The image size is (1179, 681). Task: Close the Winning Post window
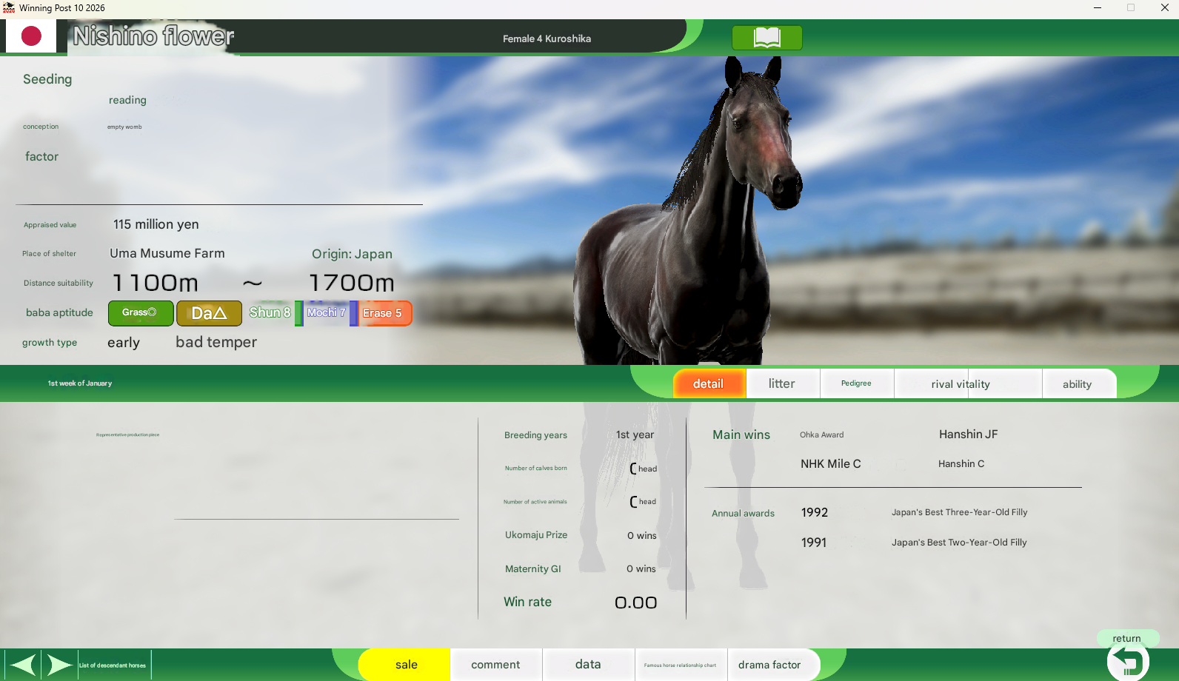[x=1164, y=7]
